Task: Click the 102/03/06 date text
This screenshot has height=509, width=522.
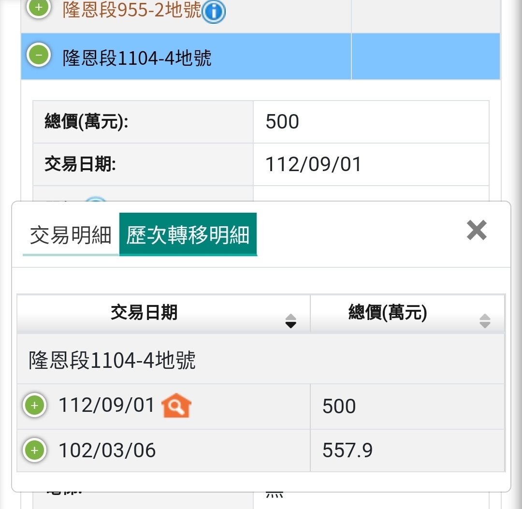Action: point(107,451)
